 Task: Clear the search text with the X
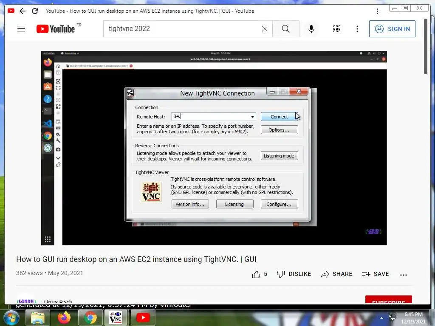(x=265, y=29)
